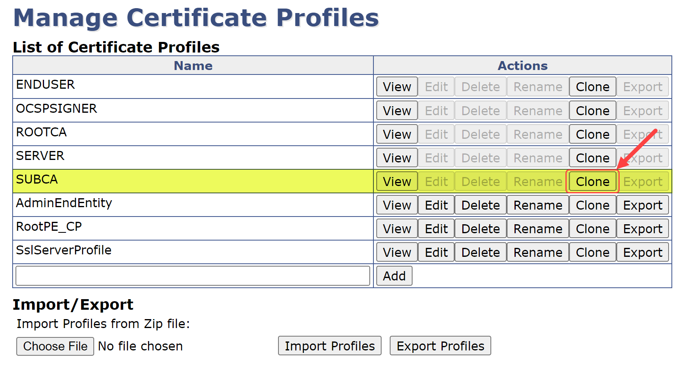Image resolution: width=691 pixels, height=372 pixels.
Task: View the SUBCA profile details
Action: [x=397, y=182]
